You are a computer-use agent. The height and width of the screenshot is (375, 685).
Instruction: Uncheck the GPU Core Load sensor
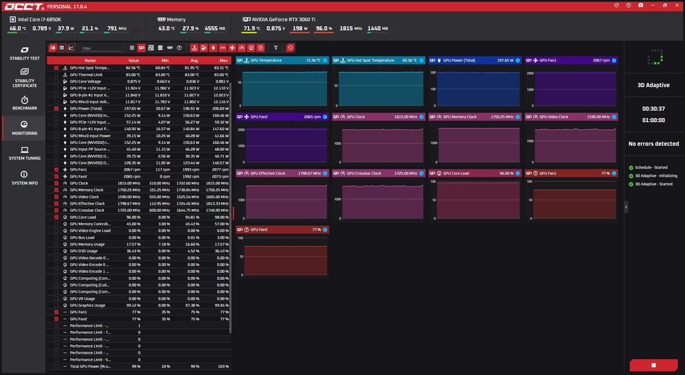(56, 217)
